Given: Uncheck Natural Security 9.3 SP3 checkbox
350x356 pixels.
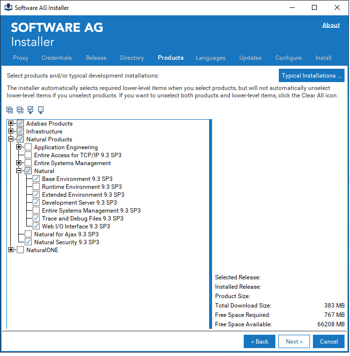Looking at the screenshot, I should 28,242.
